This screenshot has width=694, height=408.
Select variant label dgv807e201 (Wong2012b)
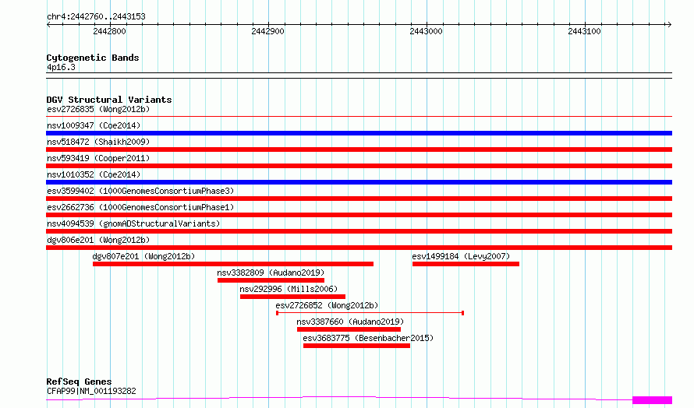(x=143, y=256)
